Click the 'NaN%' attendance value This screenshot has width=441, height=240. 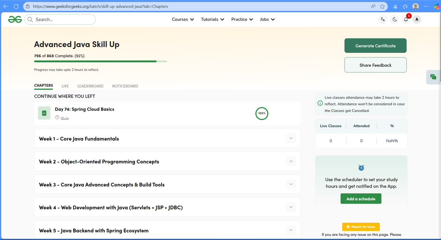click(x=392, y=141)
